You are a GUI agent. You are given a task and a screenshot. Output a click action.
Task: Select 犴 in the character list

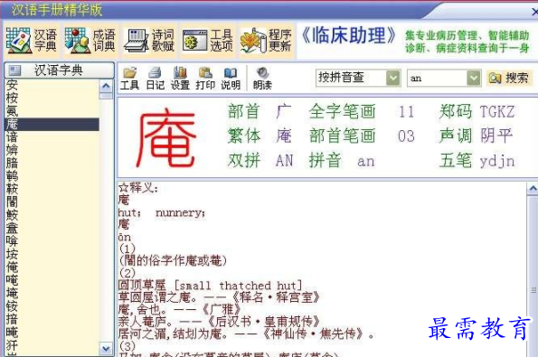[12, 345]
